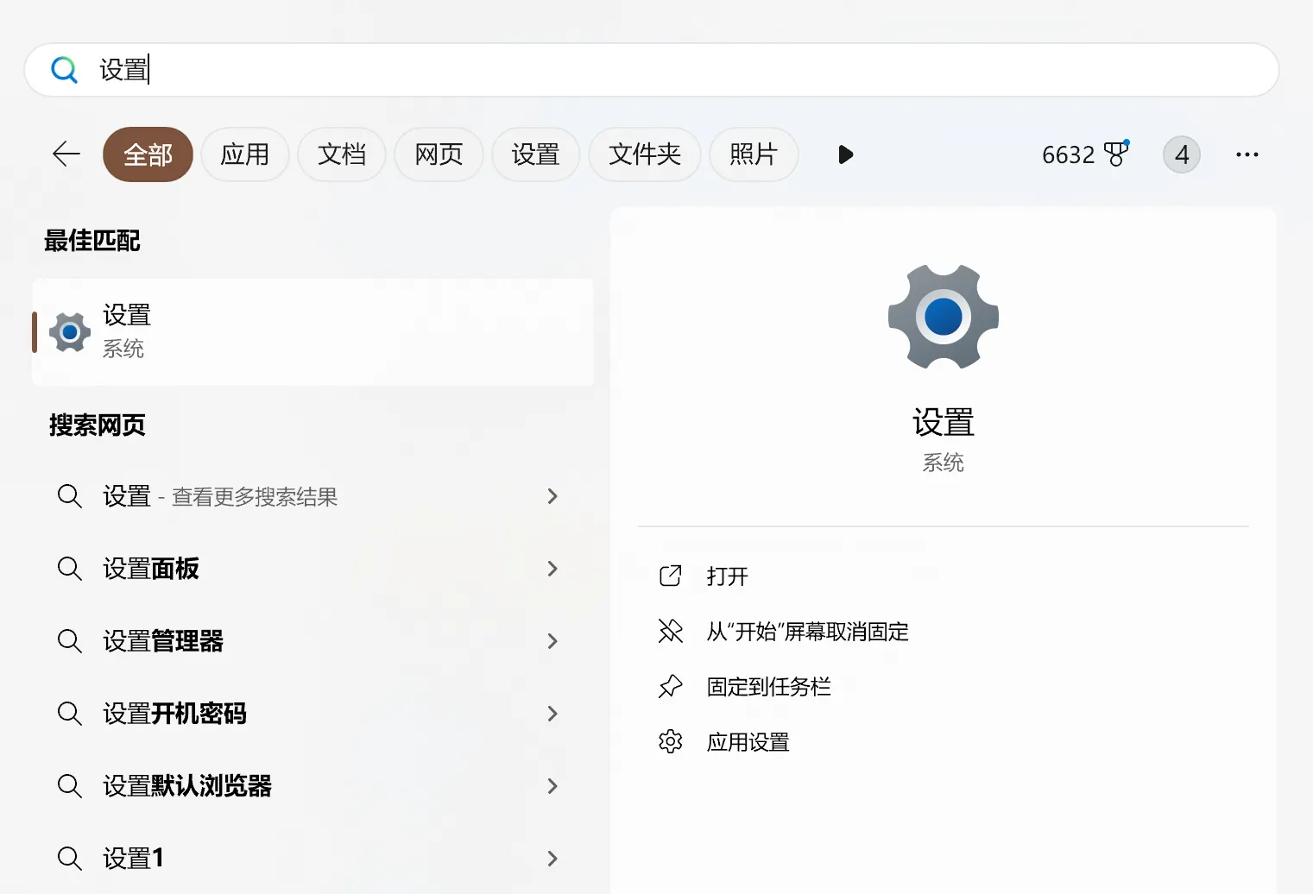Expand the 设置默认浏览器 suggestion chevron
1313x894 pixels.
552,786
